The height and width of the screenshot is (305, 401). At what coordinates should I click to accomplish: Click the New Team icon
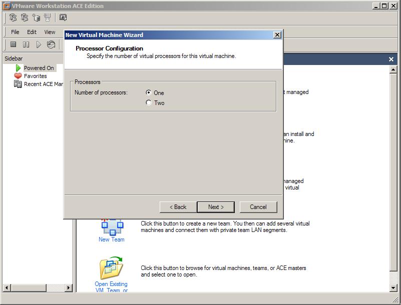coord(112,226)
